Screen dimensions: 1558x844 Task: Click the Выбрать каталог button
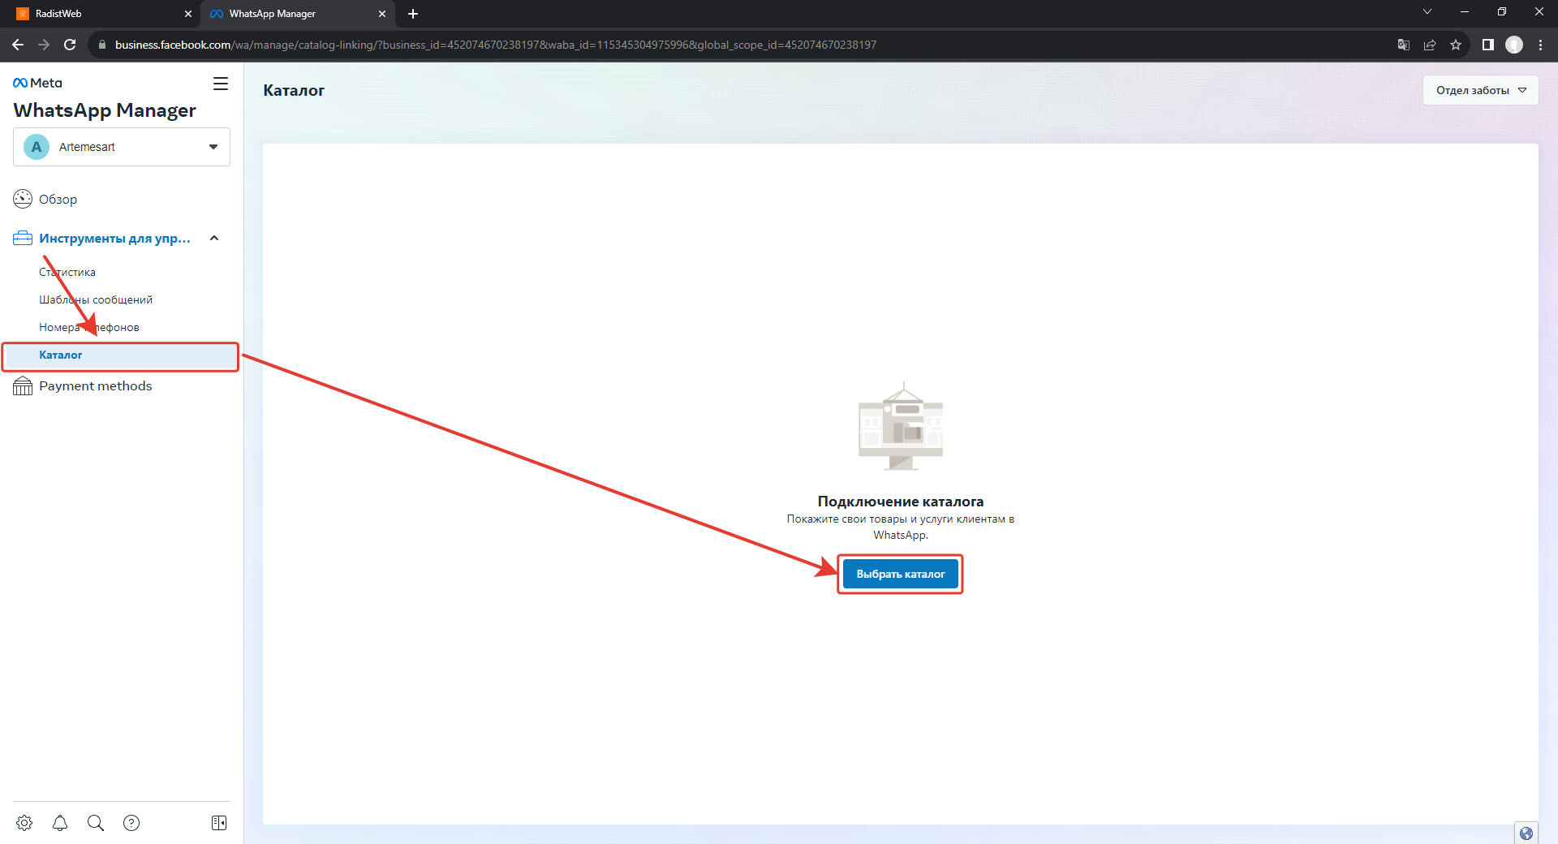click(901, 574)
